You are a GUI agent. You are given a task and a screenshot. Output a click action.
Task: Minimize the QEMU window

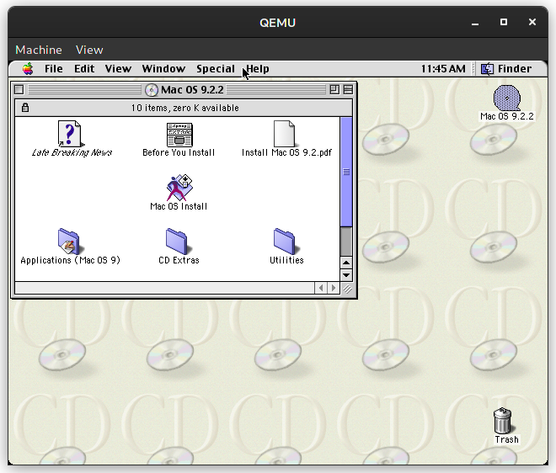[x=475, y=23]
